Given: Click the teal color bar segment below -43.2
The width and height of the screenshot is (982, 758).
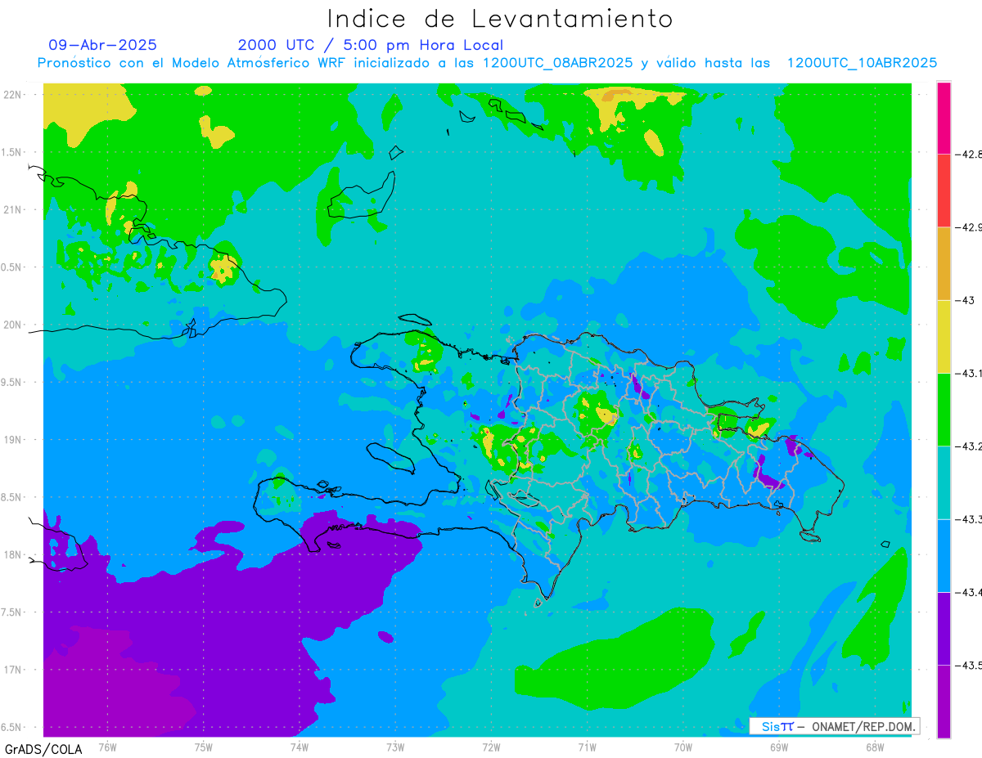Looking at the screenshot, I should coord(944,482).
